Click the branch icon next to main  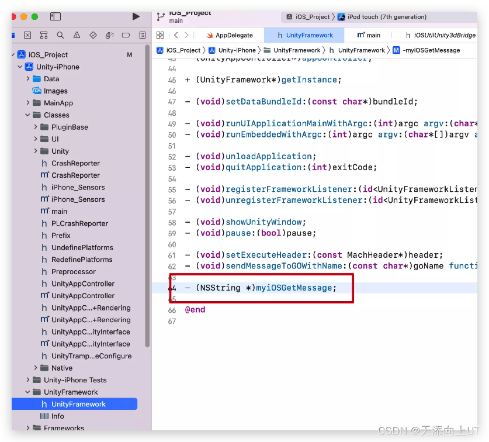pyautogui.click(x=161, y=17)
